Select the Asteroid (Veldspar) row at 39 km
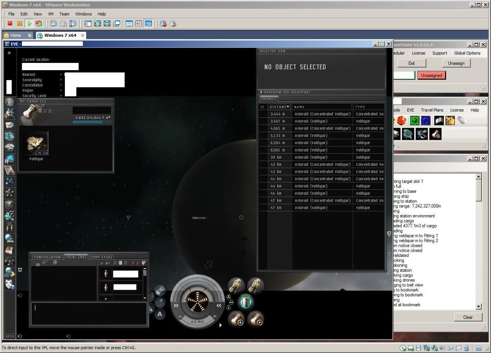491x353 pixels. point(321,157)
